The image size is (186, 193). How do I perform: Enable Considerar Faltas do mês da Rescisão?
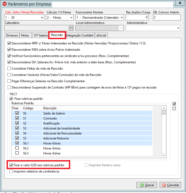tap(9, 69)
